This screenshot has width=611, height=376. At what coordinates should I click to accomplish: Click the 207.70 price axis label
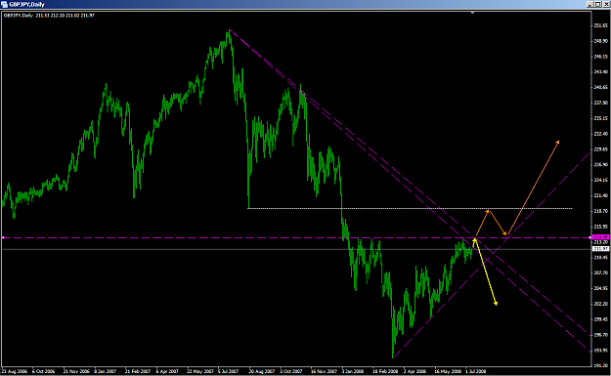pyautogui.click(x=600, y=272)
